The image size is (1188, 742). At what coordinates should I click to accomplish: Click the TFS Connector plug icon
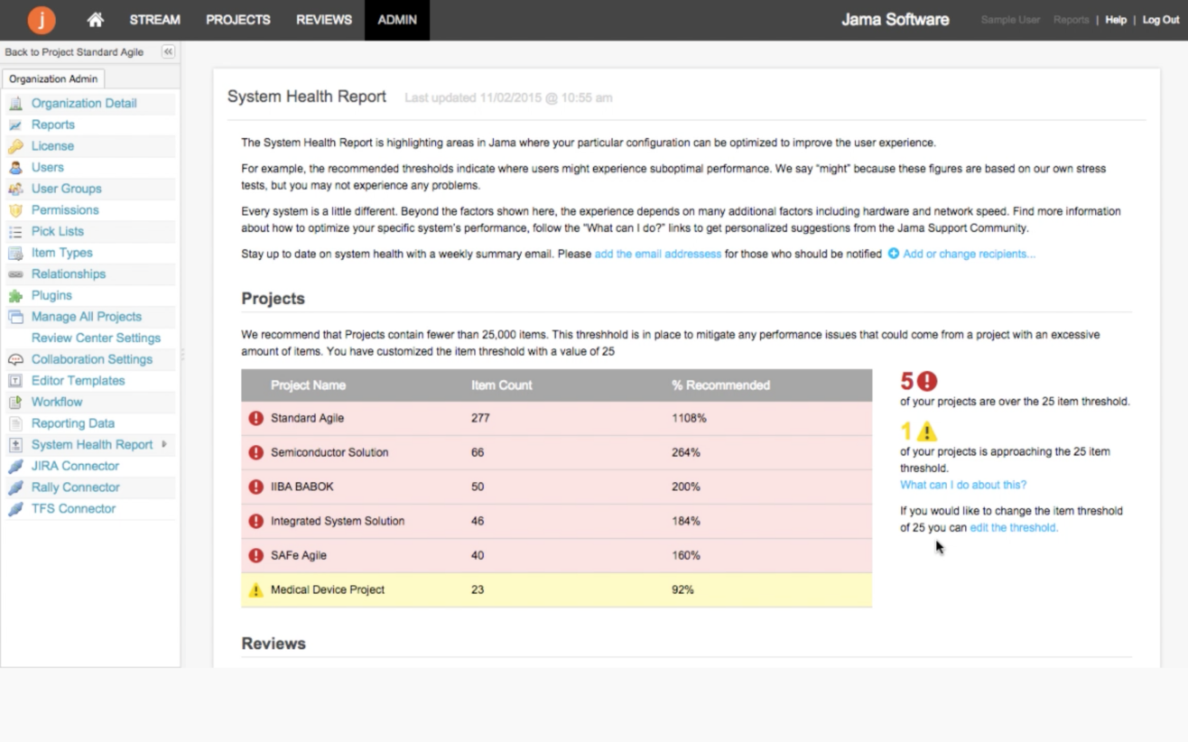click(x=16, y=509)
